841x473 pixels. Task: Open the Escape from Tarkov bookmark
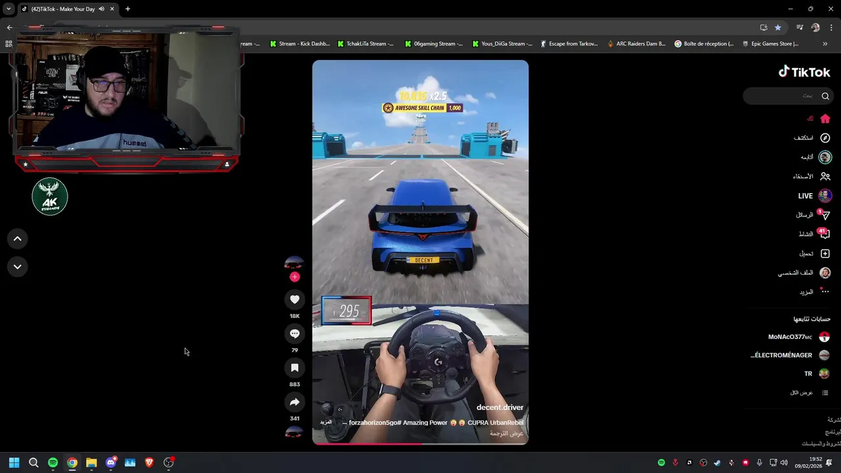[569, 44]
